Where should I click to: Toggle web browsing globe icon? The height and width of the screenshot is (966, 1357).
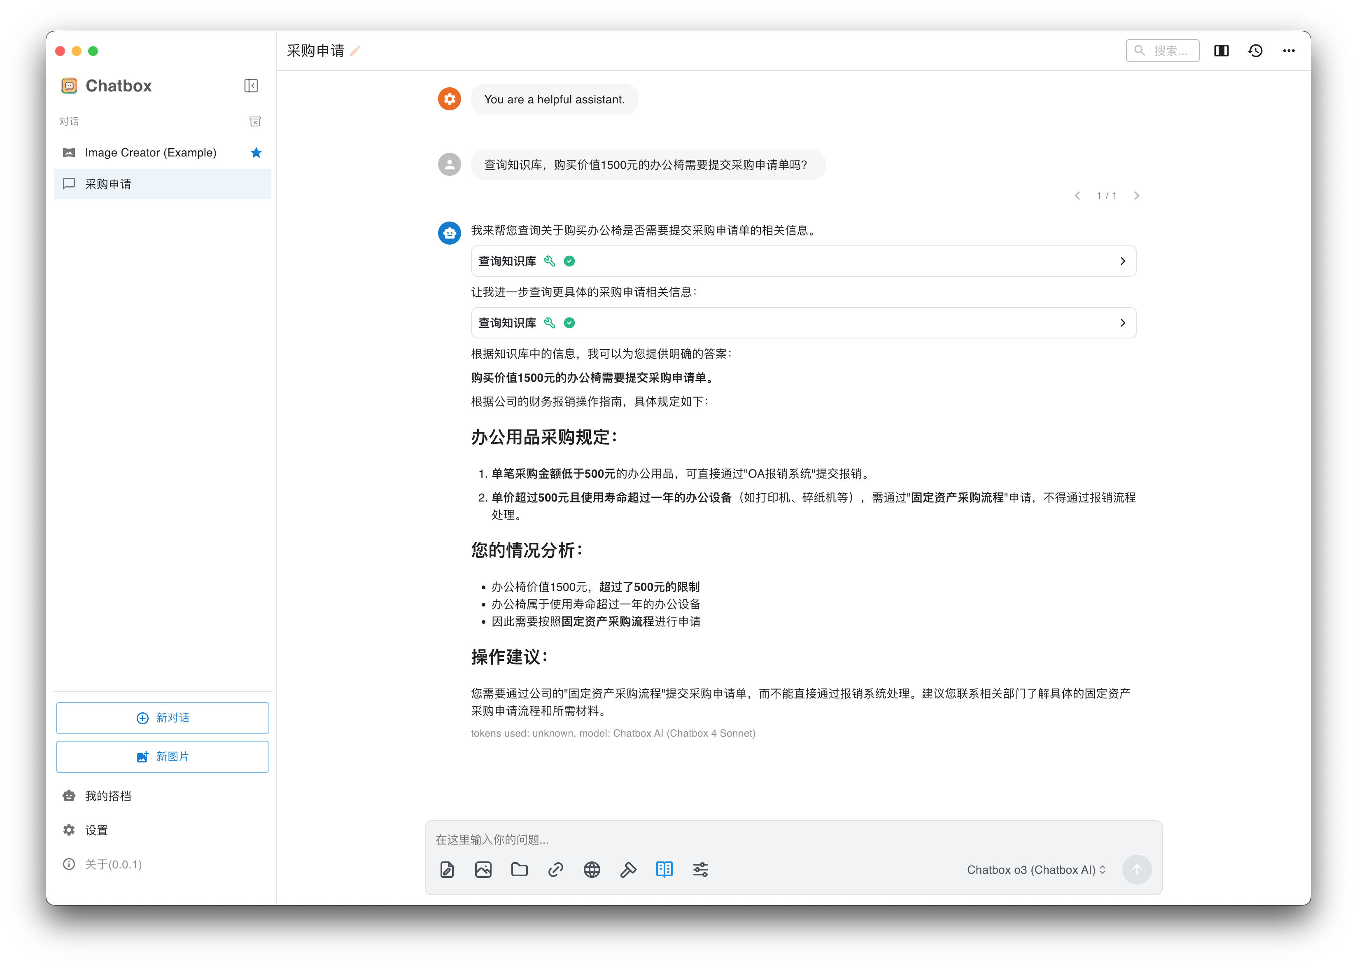coord(592,870)
